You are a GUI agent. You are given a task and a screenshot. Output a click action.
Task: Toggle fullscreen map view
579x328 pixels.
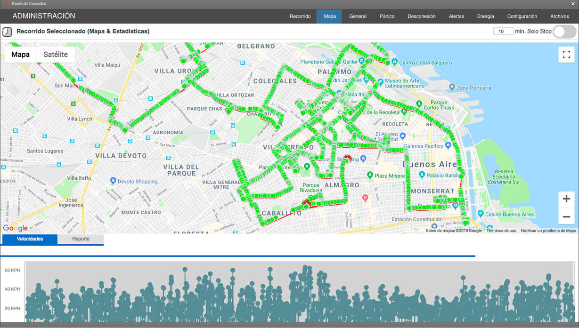point(566,55)
